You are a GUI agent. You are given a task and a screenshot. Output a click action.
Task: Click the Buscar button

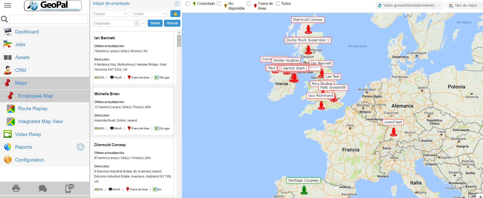coord(172,23)
